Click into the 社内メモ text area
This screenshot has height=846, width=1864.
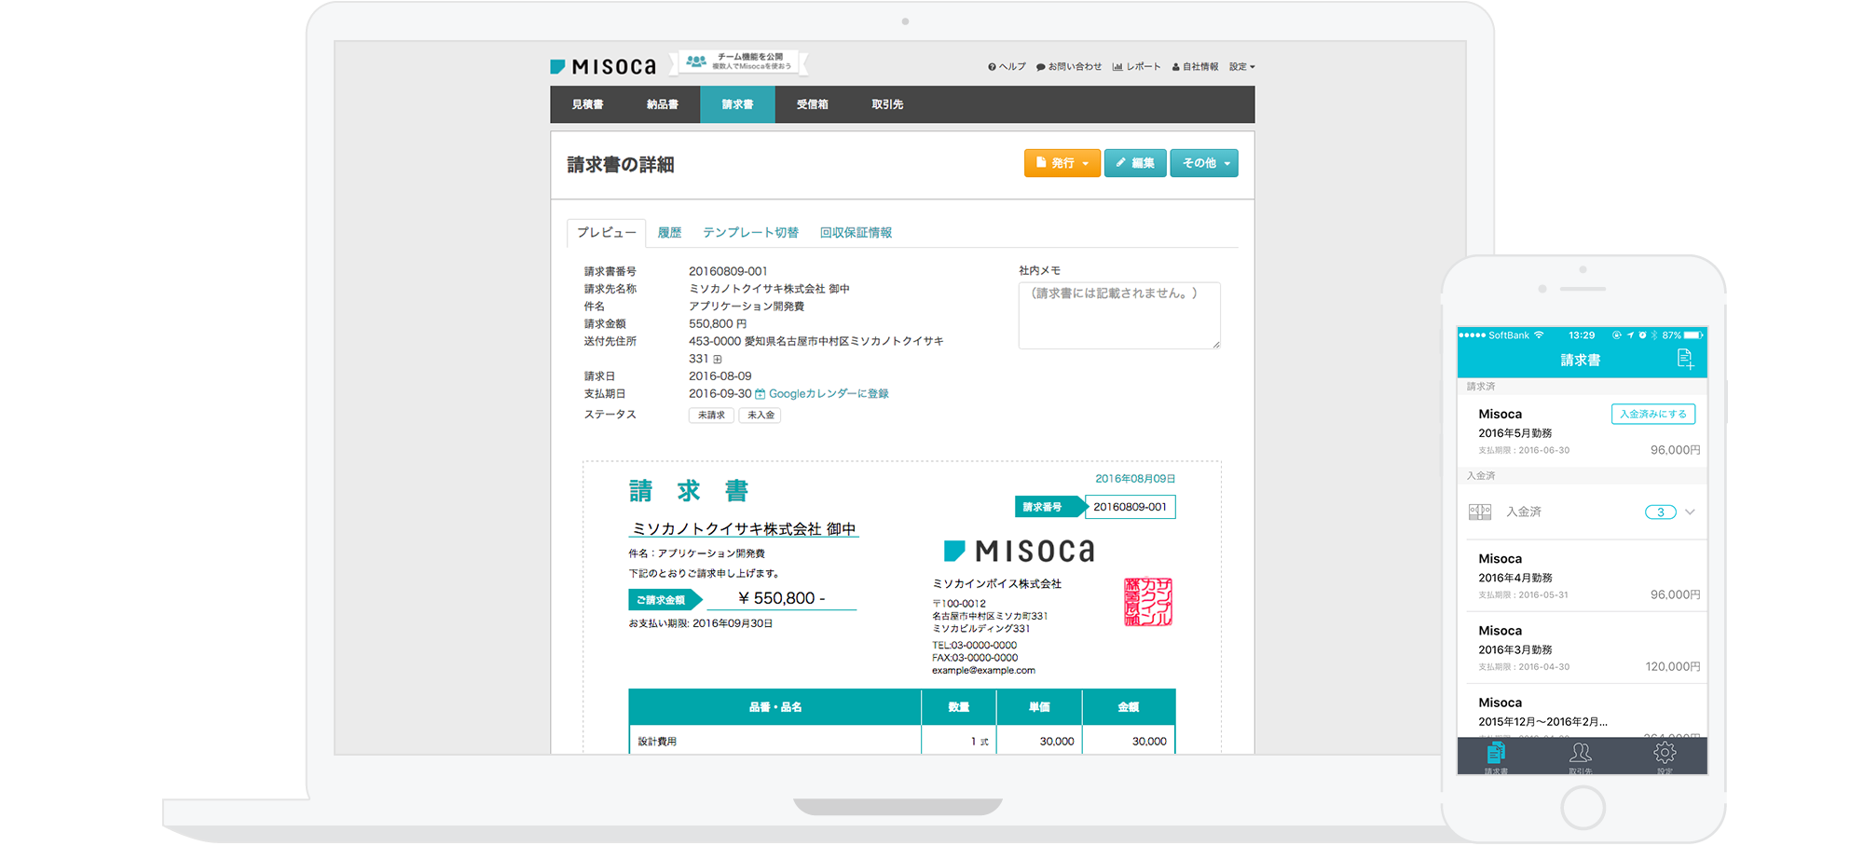click(x=1118, y=316)
